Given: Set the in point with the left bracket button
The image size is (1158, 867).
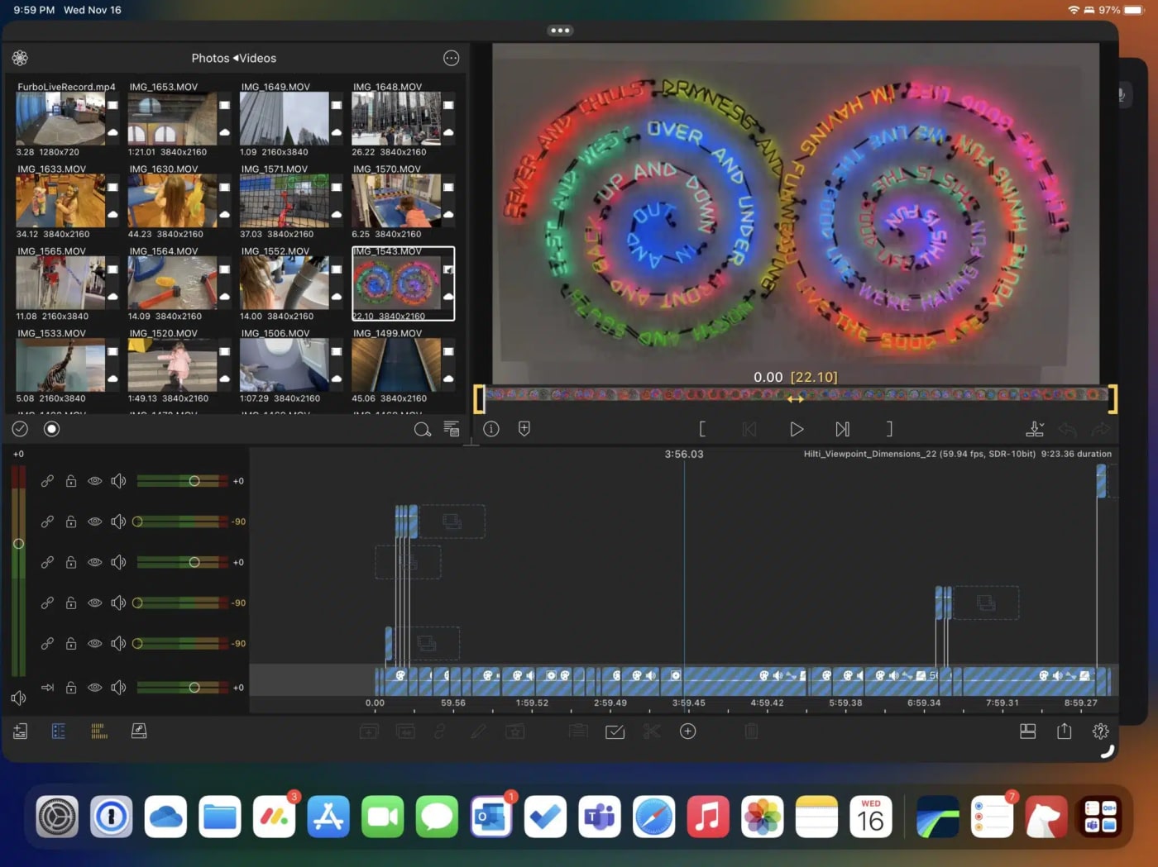Looking at the screenshot, I should pyautogui.click(x=702, y=429).
